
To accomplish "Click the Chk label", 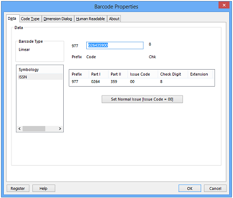I will (x=152, y=57).
